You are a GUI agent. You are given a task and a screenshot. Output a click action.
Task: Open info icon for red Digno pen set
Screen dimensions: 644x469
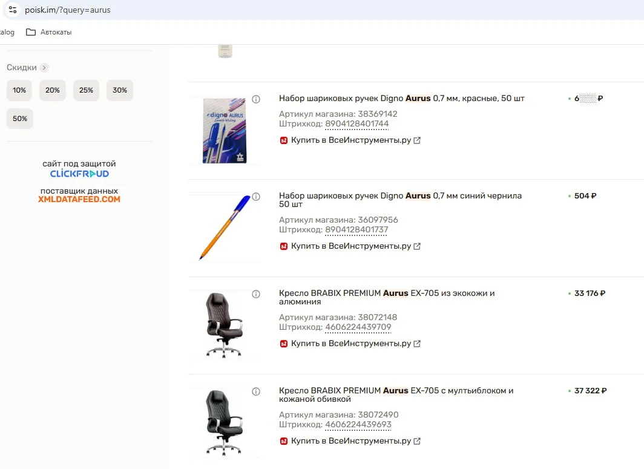pos(256,99)
